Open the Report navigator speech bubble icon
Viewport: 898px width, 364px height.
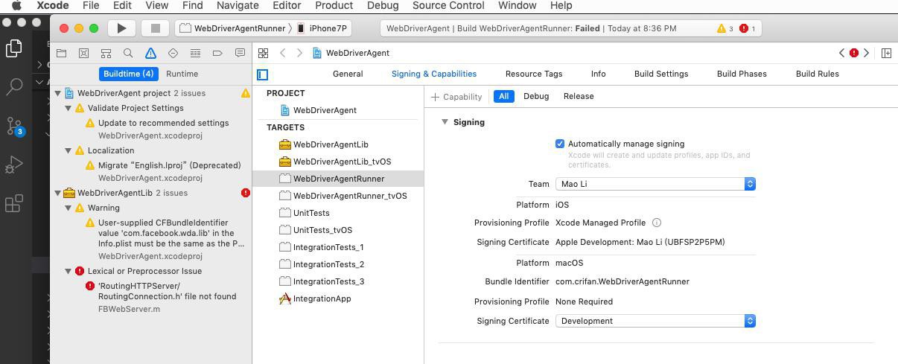coord(240,53)
